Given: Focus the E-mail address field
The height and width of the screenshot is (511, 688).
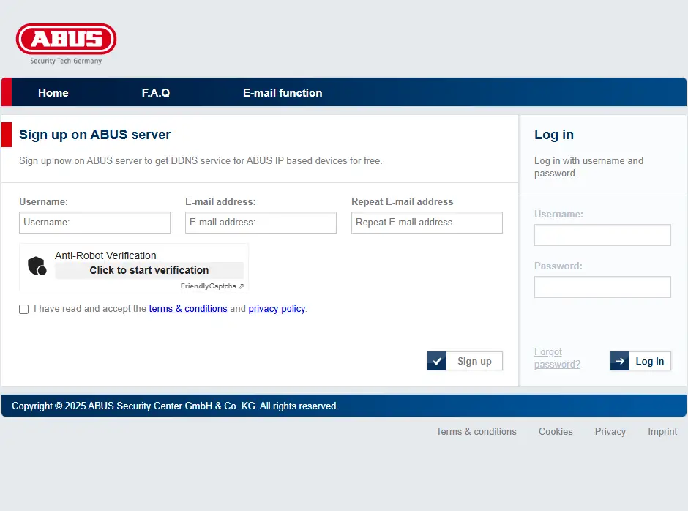Looking at the screenshot, I should (261, 223).
